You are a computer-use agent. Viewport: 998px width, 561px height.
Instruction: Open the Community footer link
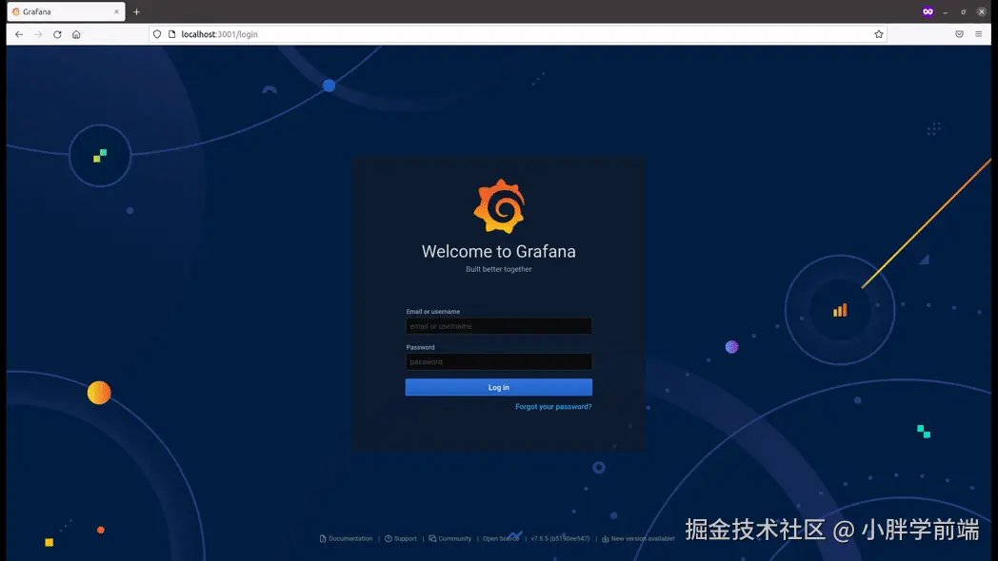[450, 539]
